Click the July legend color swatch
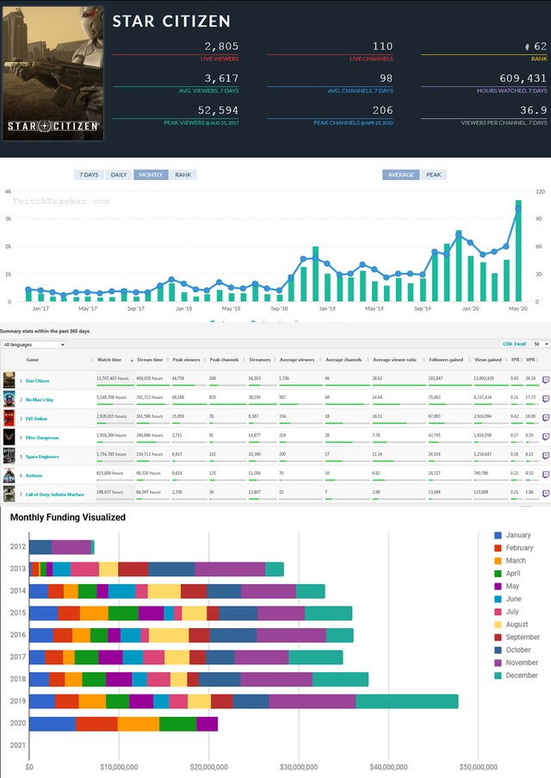The height and width of the screenshot is (778, 551). click(498, 612)
